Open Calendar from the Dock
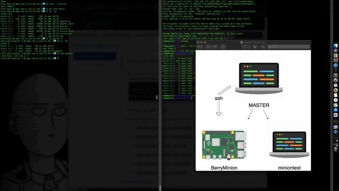This screenshot has height=191, width=339. (335, 85)
